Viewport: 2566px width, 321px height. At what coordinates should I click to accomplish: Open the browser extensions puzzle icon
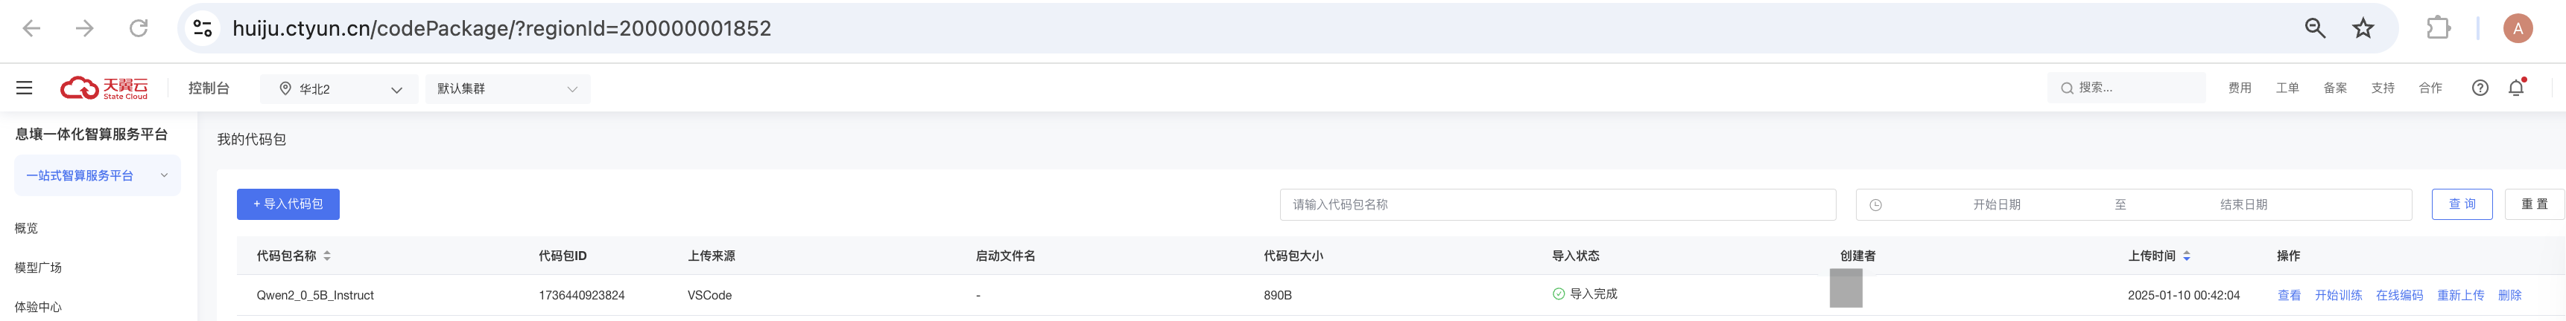[2439, 27]
